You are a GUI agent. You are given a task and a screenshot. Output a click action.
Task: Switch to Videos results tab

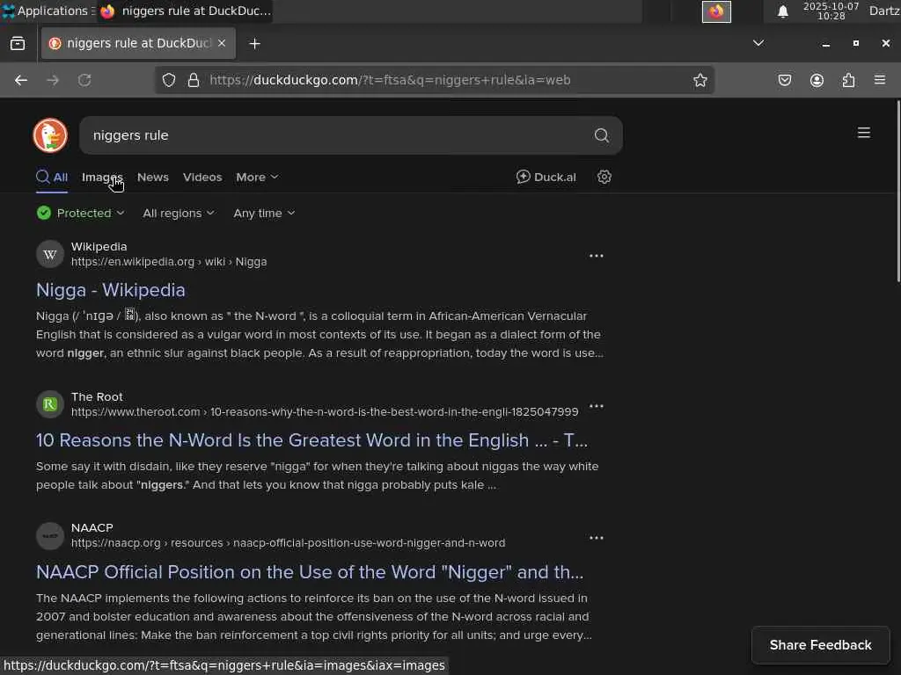click(x=202, y=177)
